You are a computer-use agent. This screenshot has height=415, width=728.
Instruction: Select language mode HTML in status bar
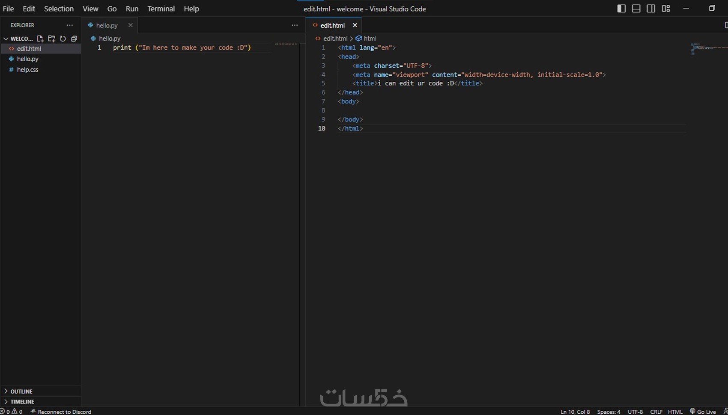(x=675, y=412)
